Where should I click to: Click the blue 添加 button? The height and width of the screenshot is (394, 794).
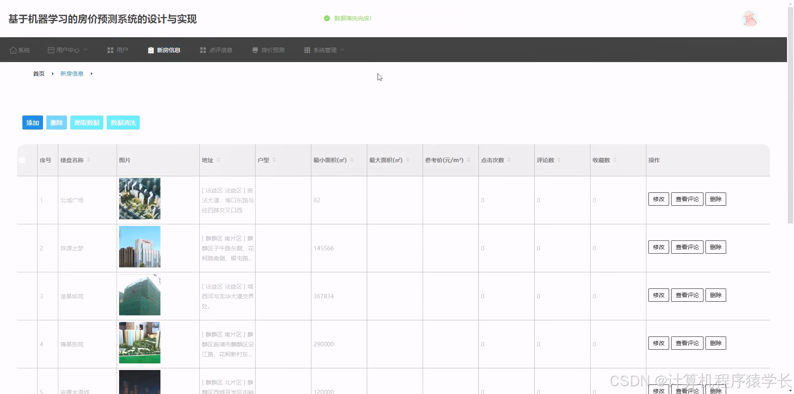[33, 123]
